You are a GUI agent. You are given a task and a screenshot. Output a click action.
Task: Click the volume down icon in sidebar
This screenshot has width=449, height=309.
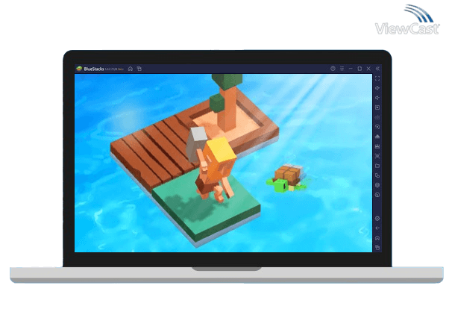tap(377, 98)
